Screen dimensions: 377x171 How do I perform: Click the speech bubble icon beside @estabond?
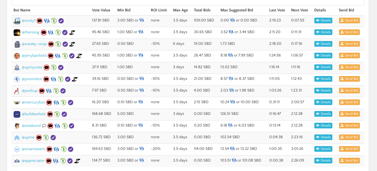point(44,126)
